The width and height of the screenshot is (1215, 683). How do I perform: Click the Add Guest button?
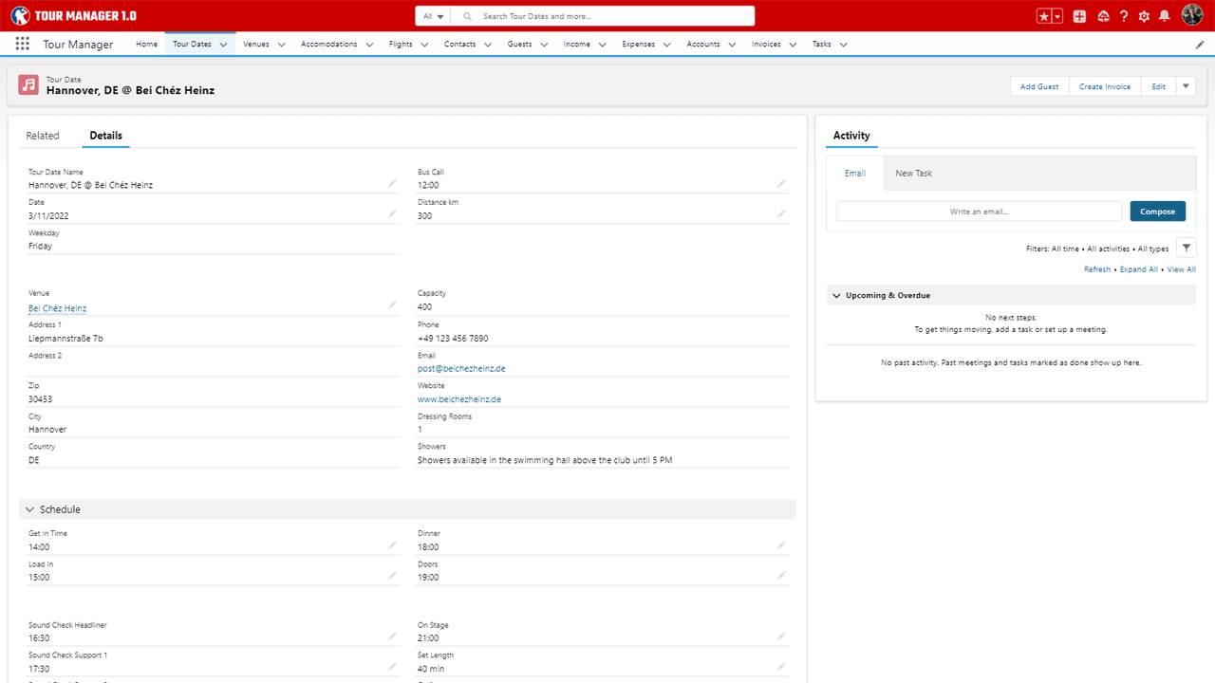pyautogui.click(x=1039, y=86)
